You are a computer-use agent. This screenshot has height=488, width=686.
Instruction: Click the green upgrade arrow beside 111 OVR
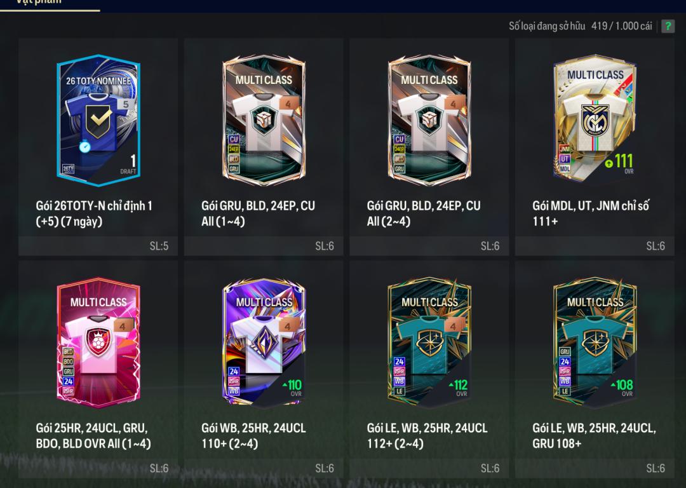pos(609,164)
